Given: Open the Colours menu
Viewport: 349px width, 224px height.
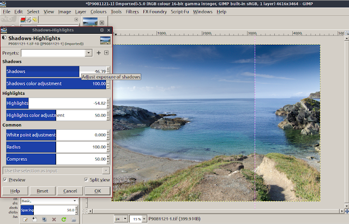Looking at the screenshot, I should click(98, 12).
